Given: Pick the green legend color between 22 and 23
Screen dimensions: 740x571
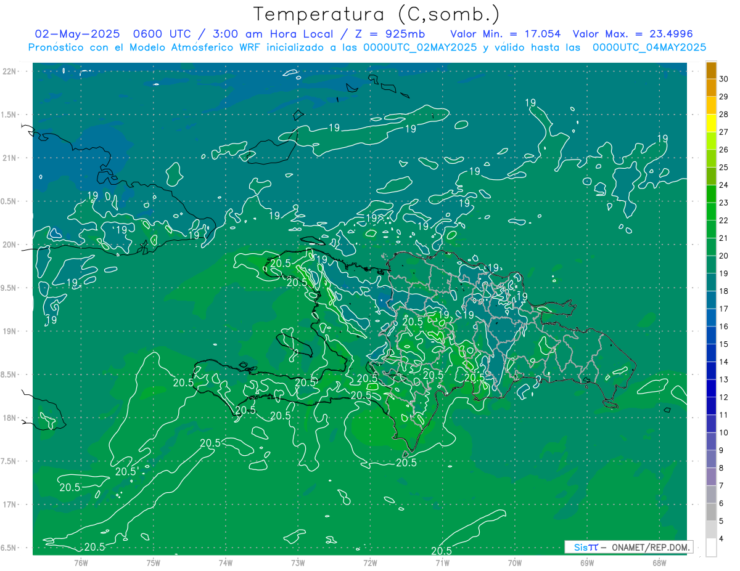Looking at the screenshot, I should tap(711, 212).
